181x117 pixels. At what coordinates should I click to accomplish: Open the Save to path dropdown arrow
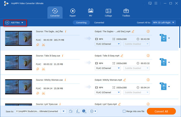click(x=63, y=111)
